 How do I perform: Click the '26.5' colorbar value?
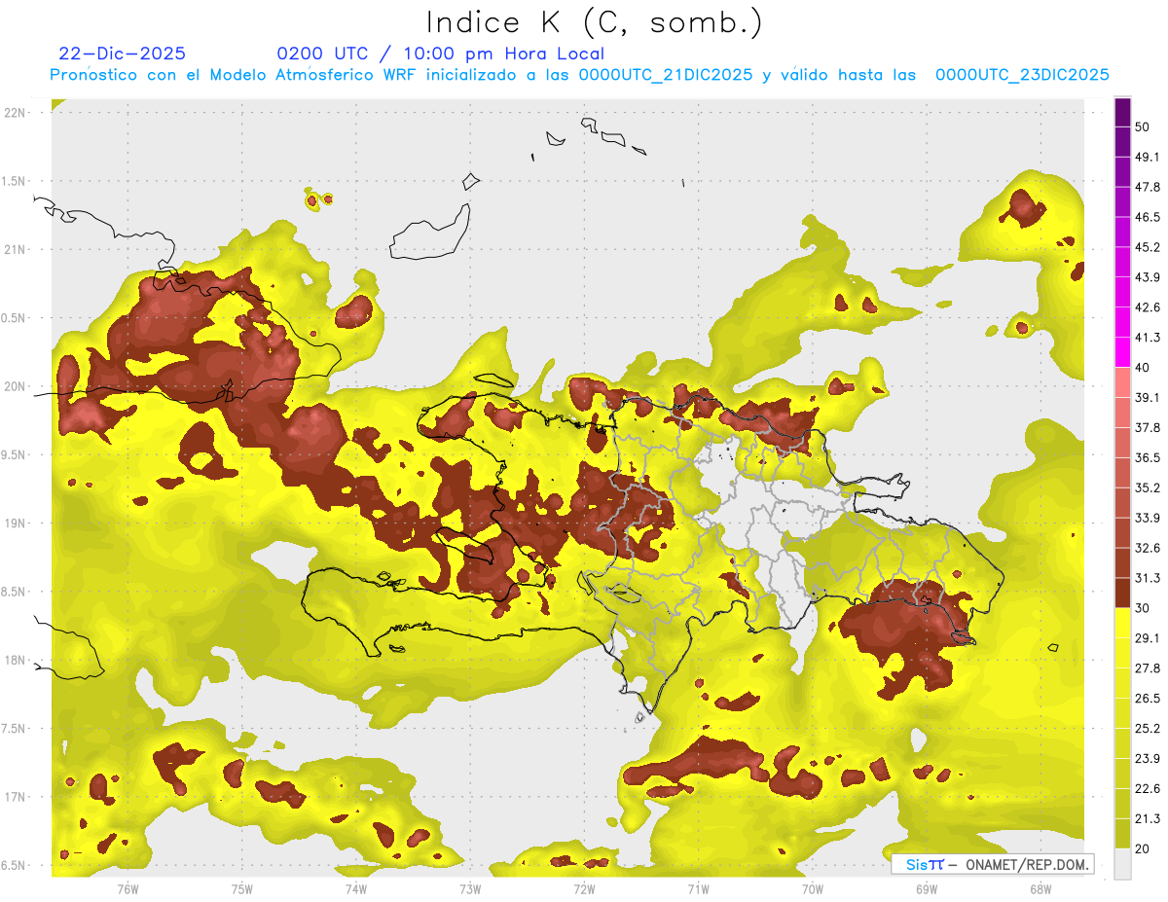coord(1148,699)
